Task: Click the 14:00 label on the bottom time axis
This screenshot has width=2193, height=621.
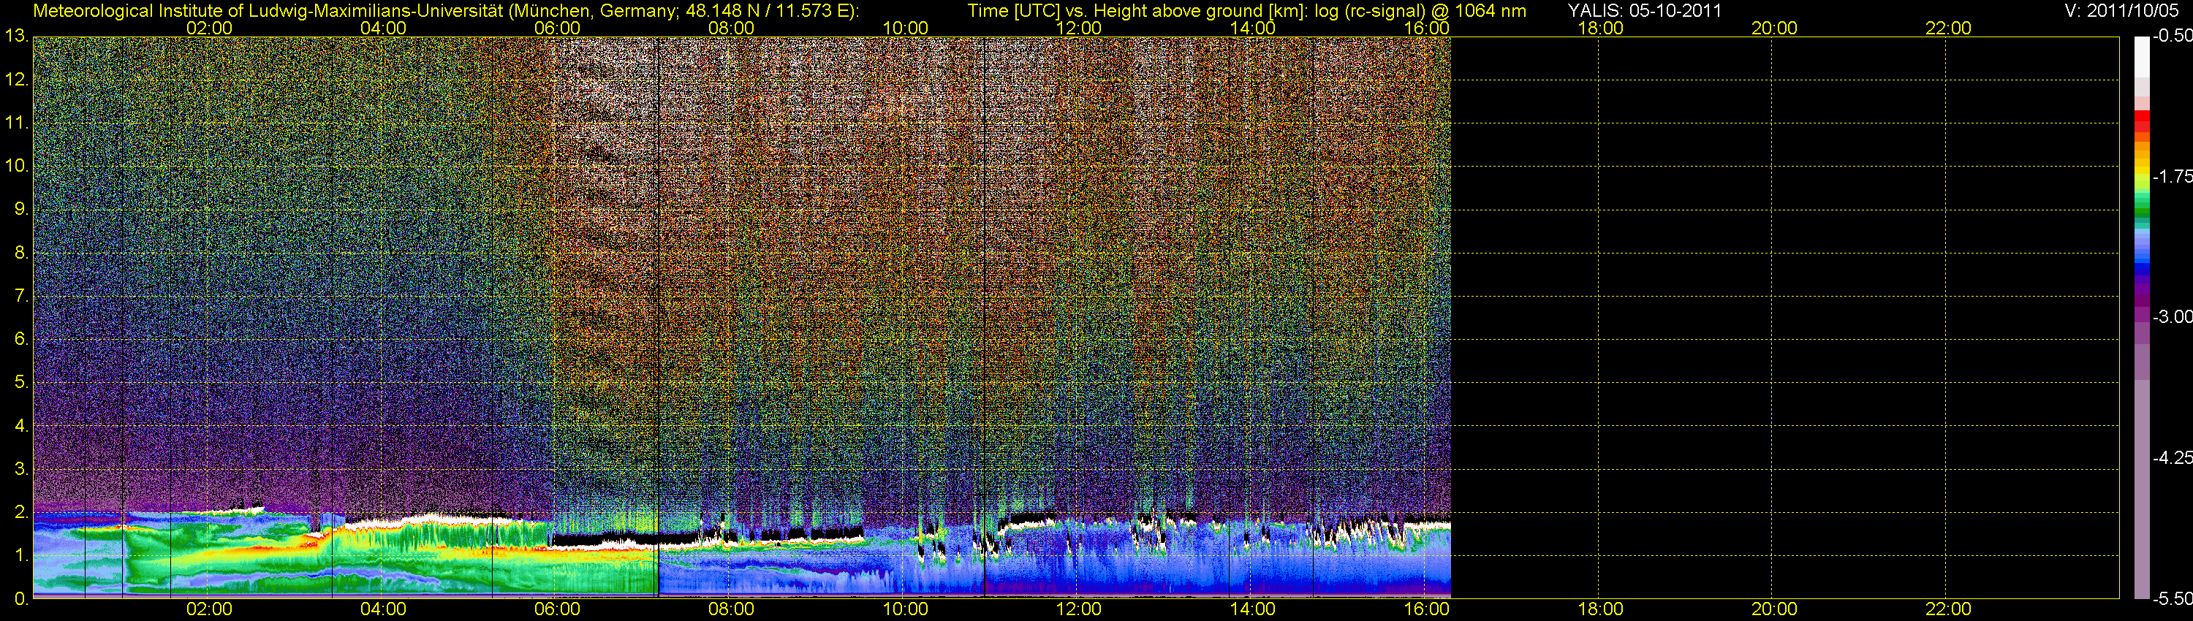Action: (1253, 609)
